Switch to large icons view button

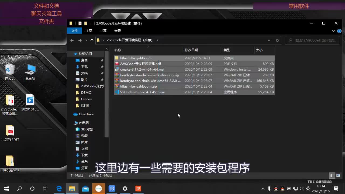point(338,175)
